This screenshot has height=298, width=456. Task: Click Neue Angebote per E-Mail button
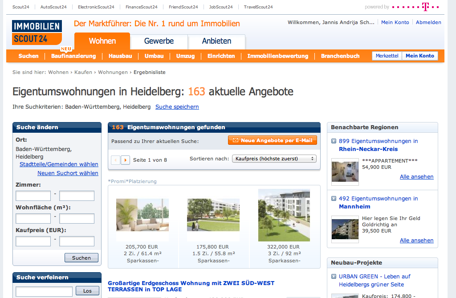tap(273, 140)
